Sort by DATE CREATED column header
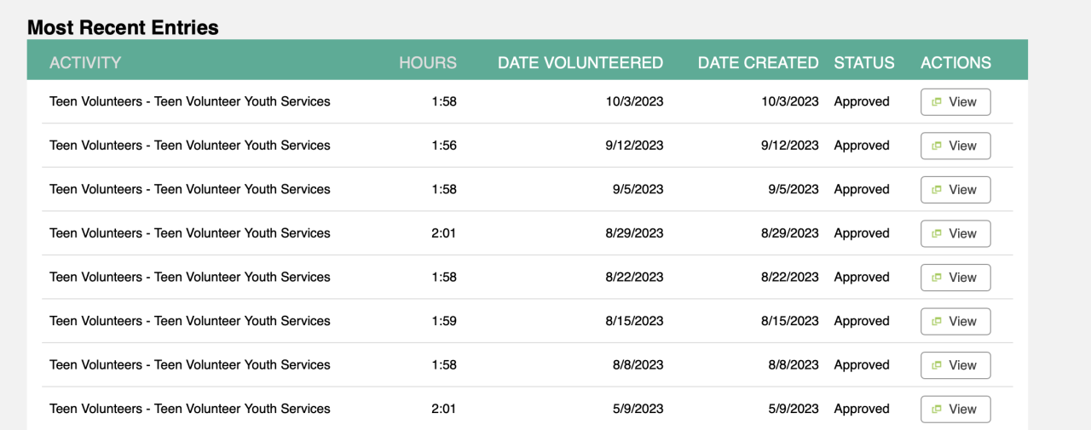This screenshot has width=1091, height=430. coord(758,63)
